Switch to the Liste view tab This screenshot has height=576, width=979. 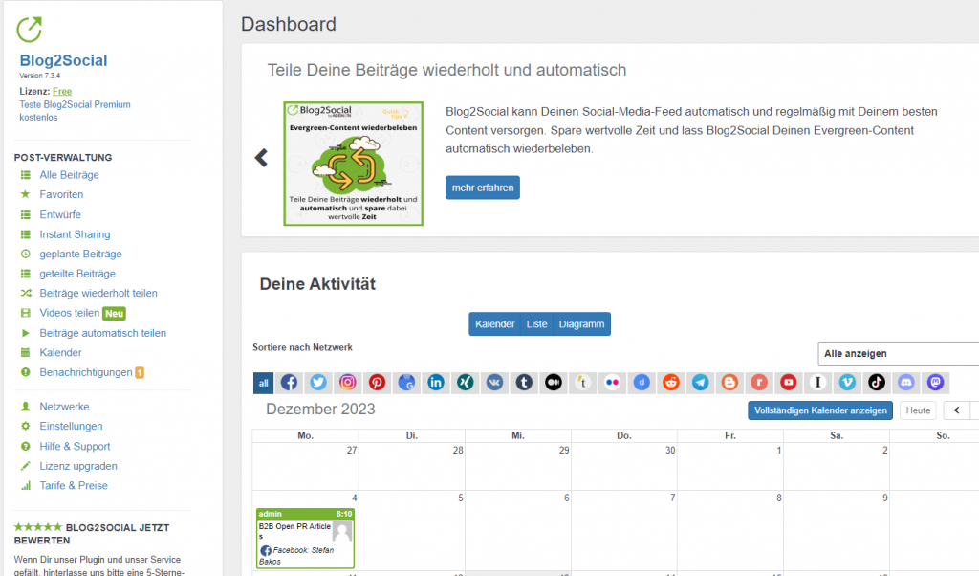pyautogui.click(x=537, y=324)
